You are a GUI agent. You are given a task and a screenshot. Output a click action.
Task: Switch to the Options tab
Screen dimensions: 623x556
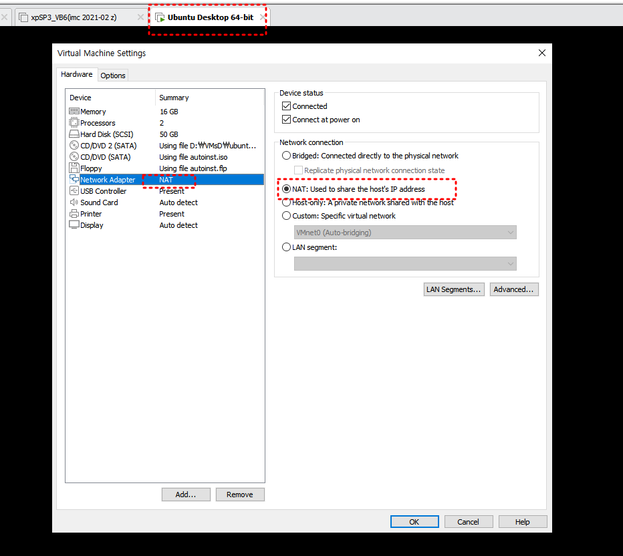point(113,76)
